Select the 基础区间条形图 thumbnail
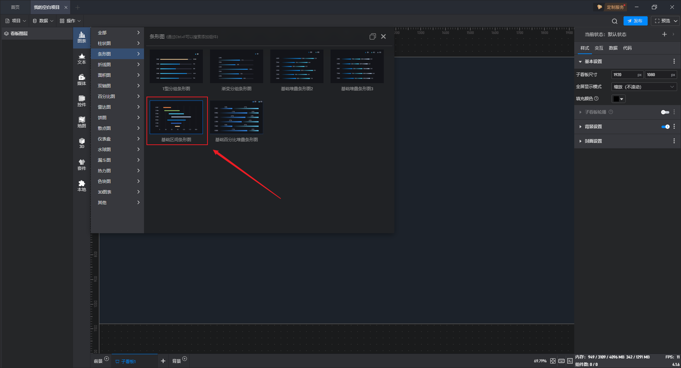The width and height of the screenshot is (681, 368). pos(176,117)
